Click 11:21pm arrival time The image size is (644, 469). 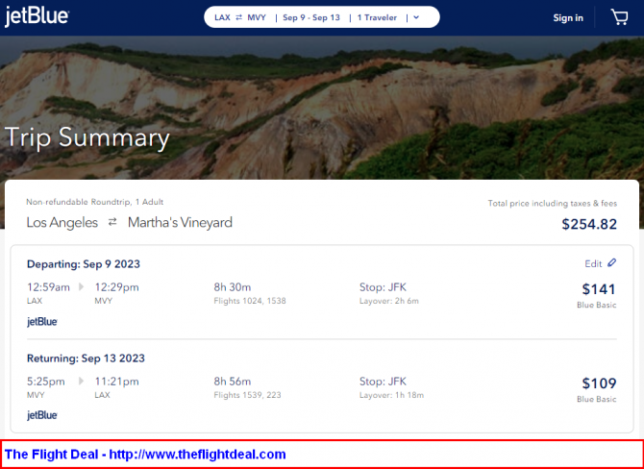click(x=116, y=382)
